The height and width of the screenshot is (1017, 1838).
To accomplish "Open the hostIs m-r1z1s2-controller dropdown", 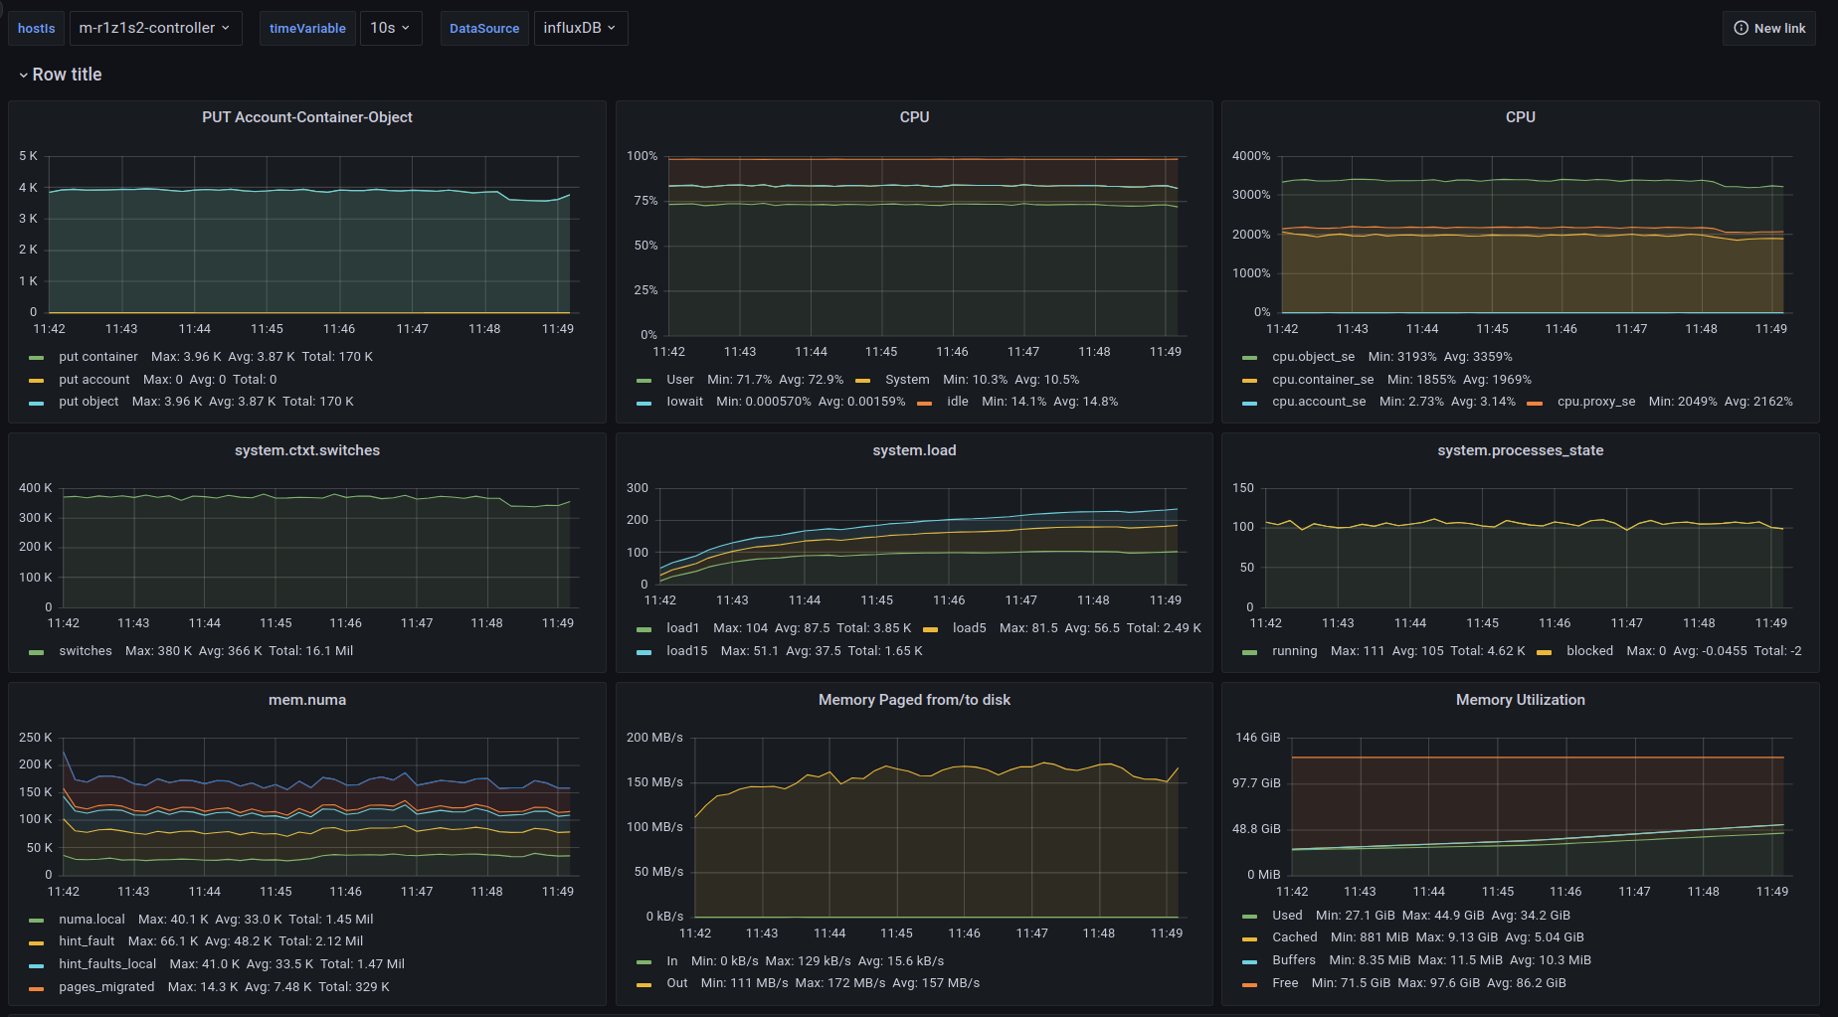I will click(x=154, y=28).
